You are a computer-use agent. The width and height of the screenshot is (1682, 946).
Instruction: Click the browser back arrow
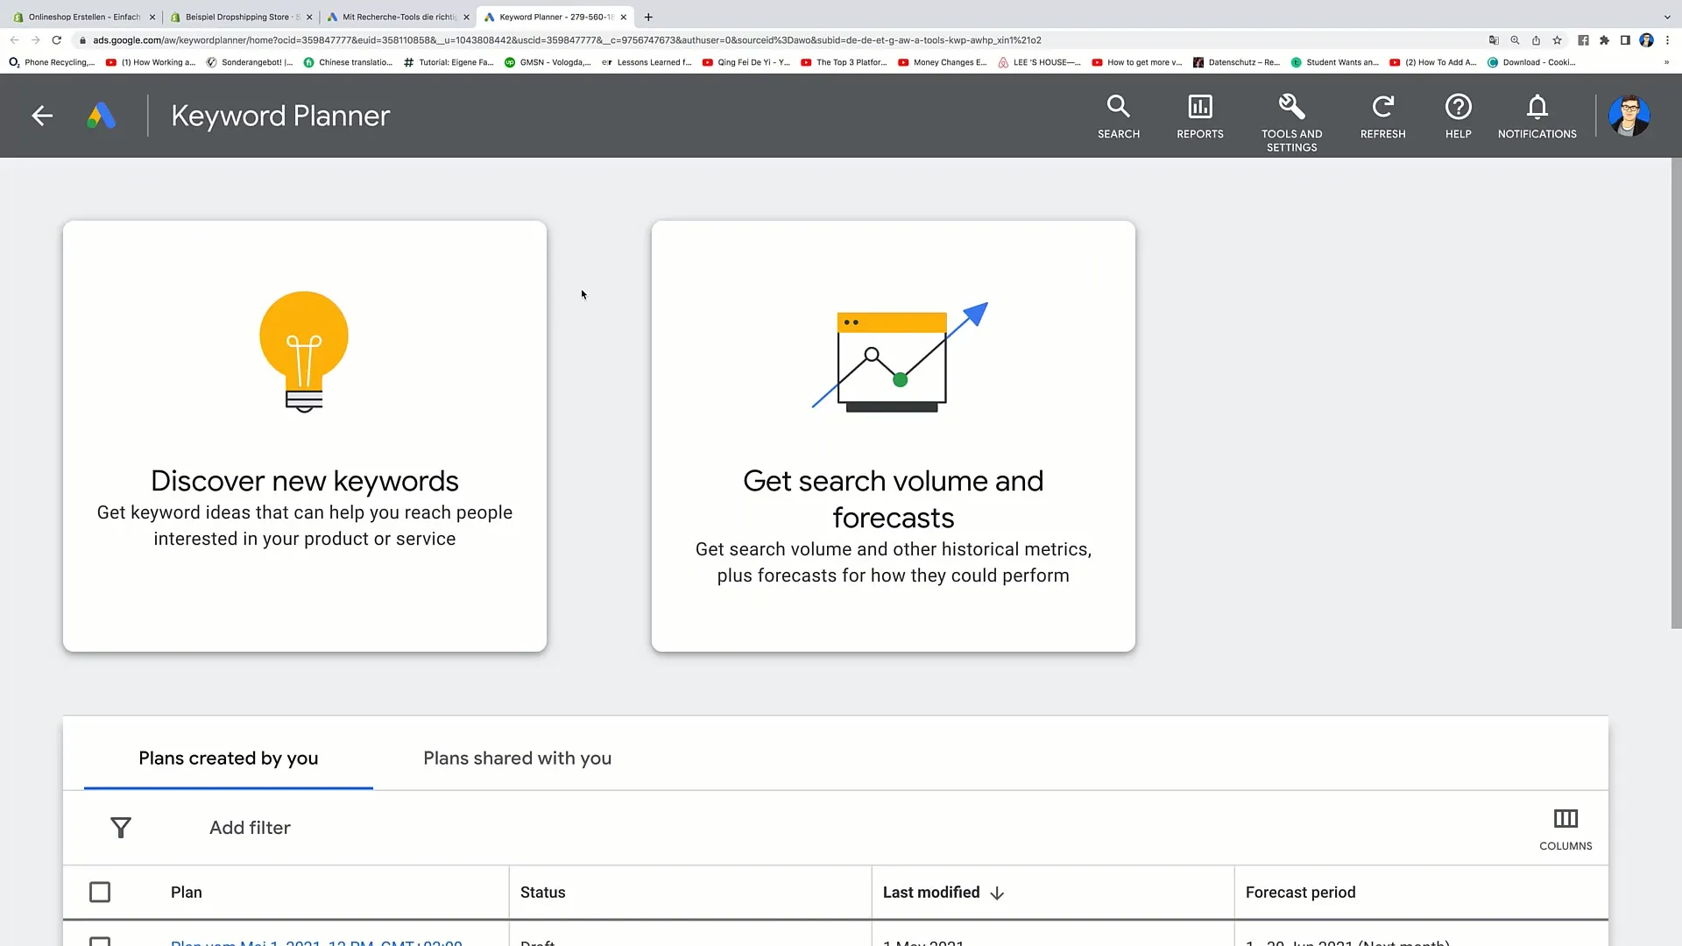[14, 40]
